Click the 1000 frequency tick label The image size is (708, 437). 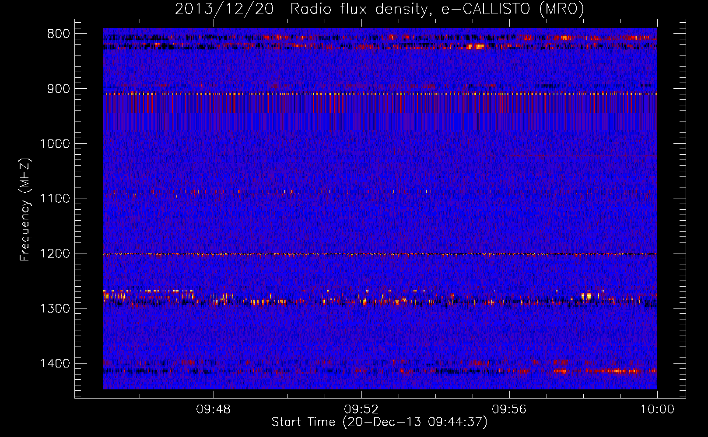coord(55,144)
